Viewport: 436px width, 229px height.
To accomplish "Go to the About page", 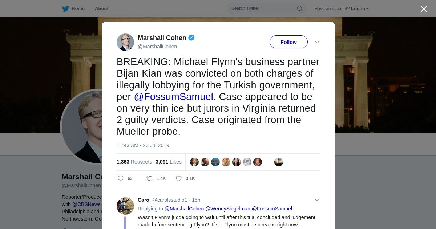I will click(x=102, y=9).
